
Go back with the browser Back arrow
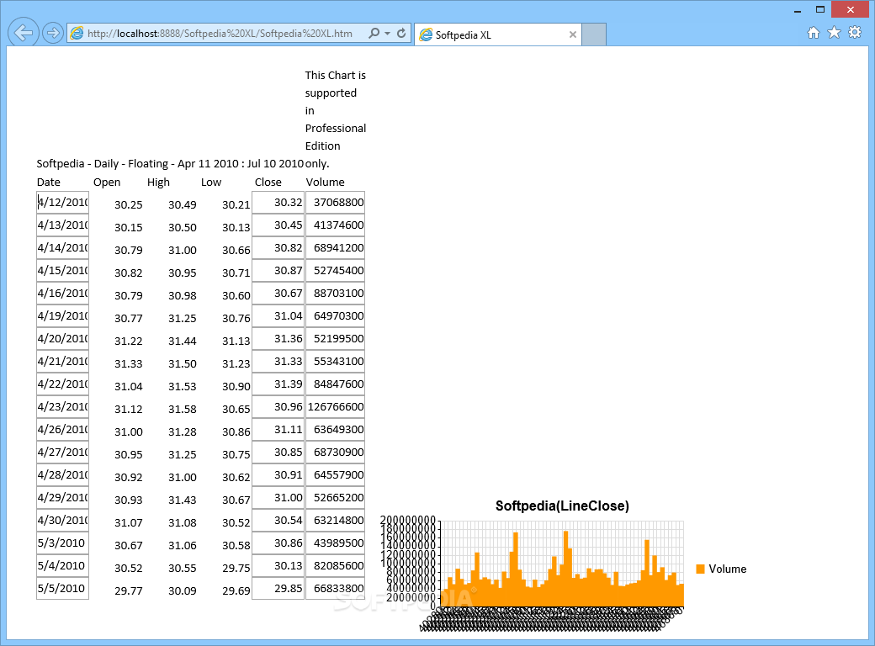point(24,33)
